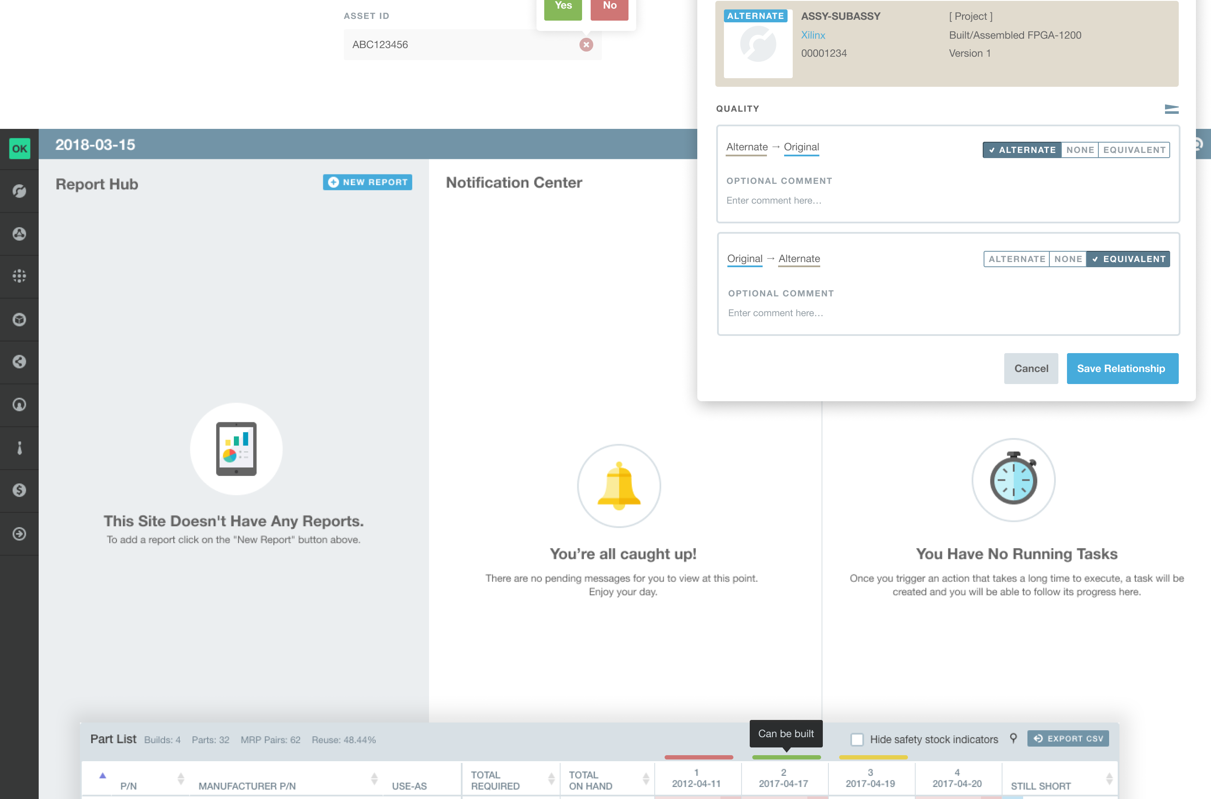The width and height of the screenshot is (1211, 799).
Task: Click the necktie sidebar icon
Action: [19, 448]
